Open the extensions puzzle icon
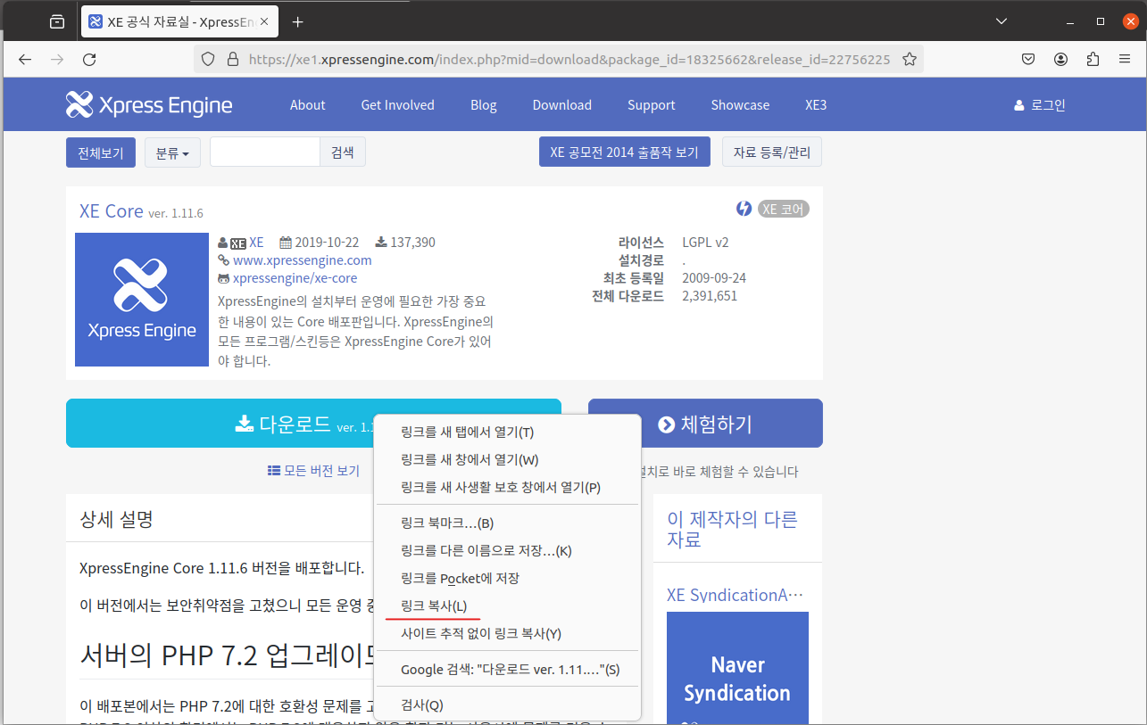 tap(1093, 60)
